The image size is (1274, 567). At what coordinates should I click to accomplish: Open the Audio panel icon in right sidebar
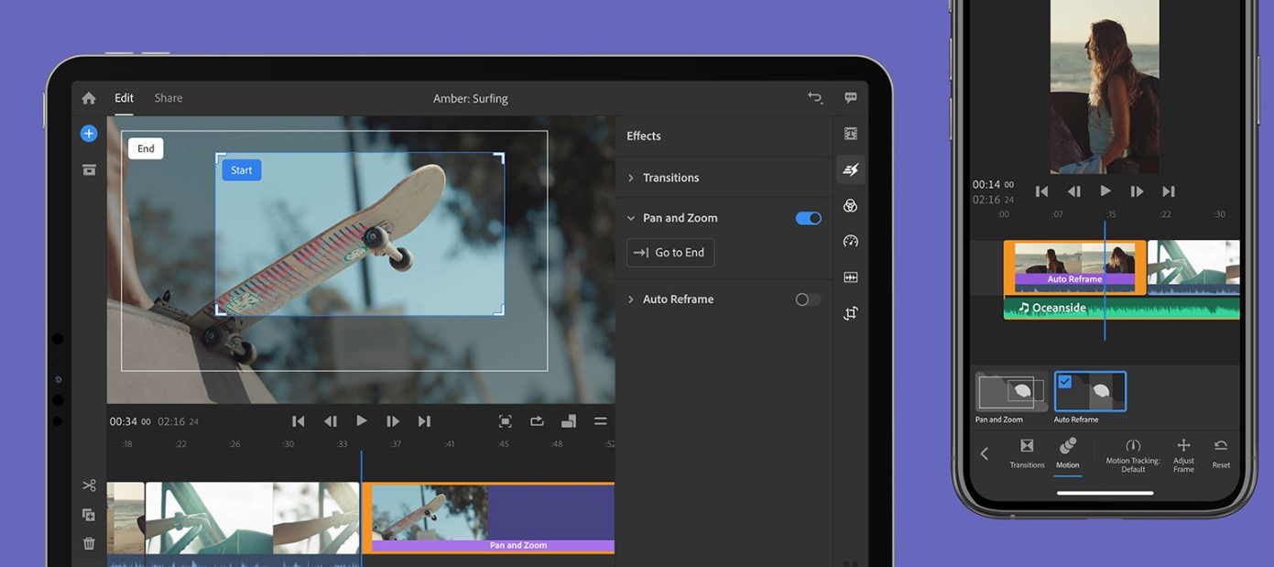(851, 277)
